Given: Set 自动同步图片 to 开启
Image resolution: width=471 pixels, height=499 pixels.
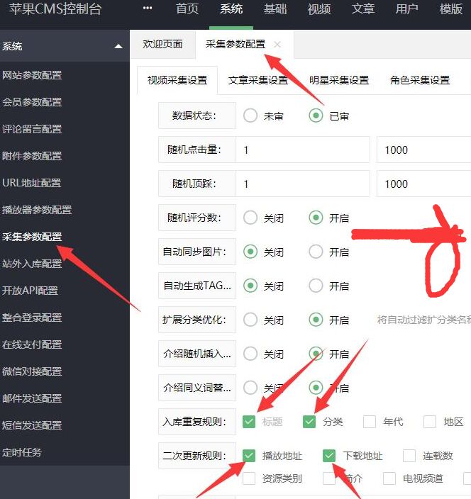Looking at the screenshot, I should click(316, 252).
